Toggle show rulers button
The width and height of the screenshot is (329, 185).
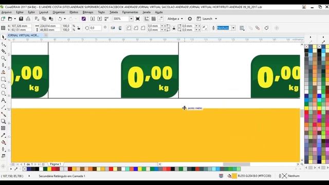click(147, 19)
